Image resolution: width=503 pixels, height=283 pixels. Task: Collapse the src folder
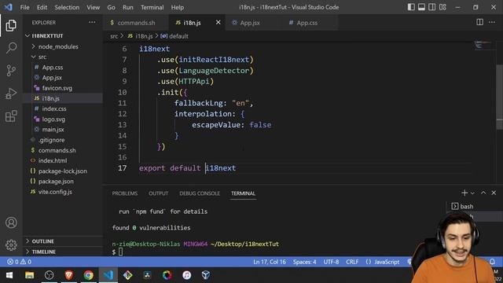[x=39, y=57]
